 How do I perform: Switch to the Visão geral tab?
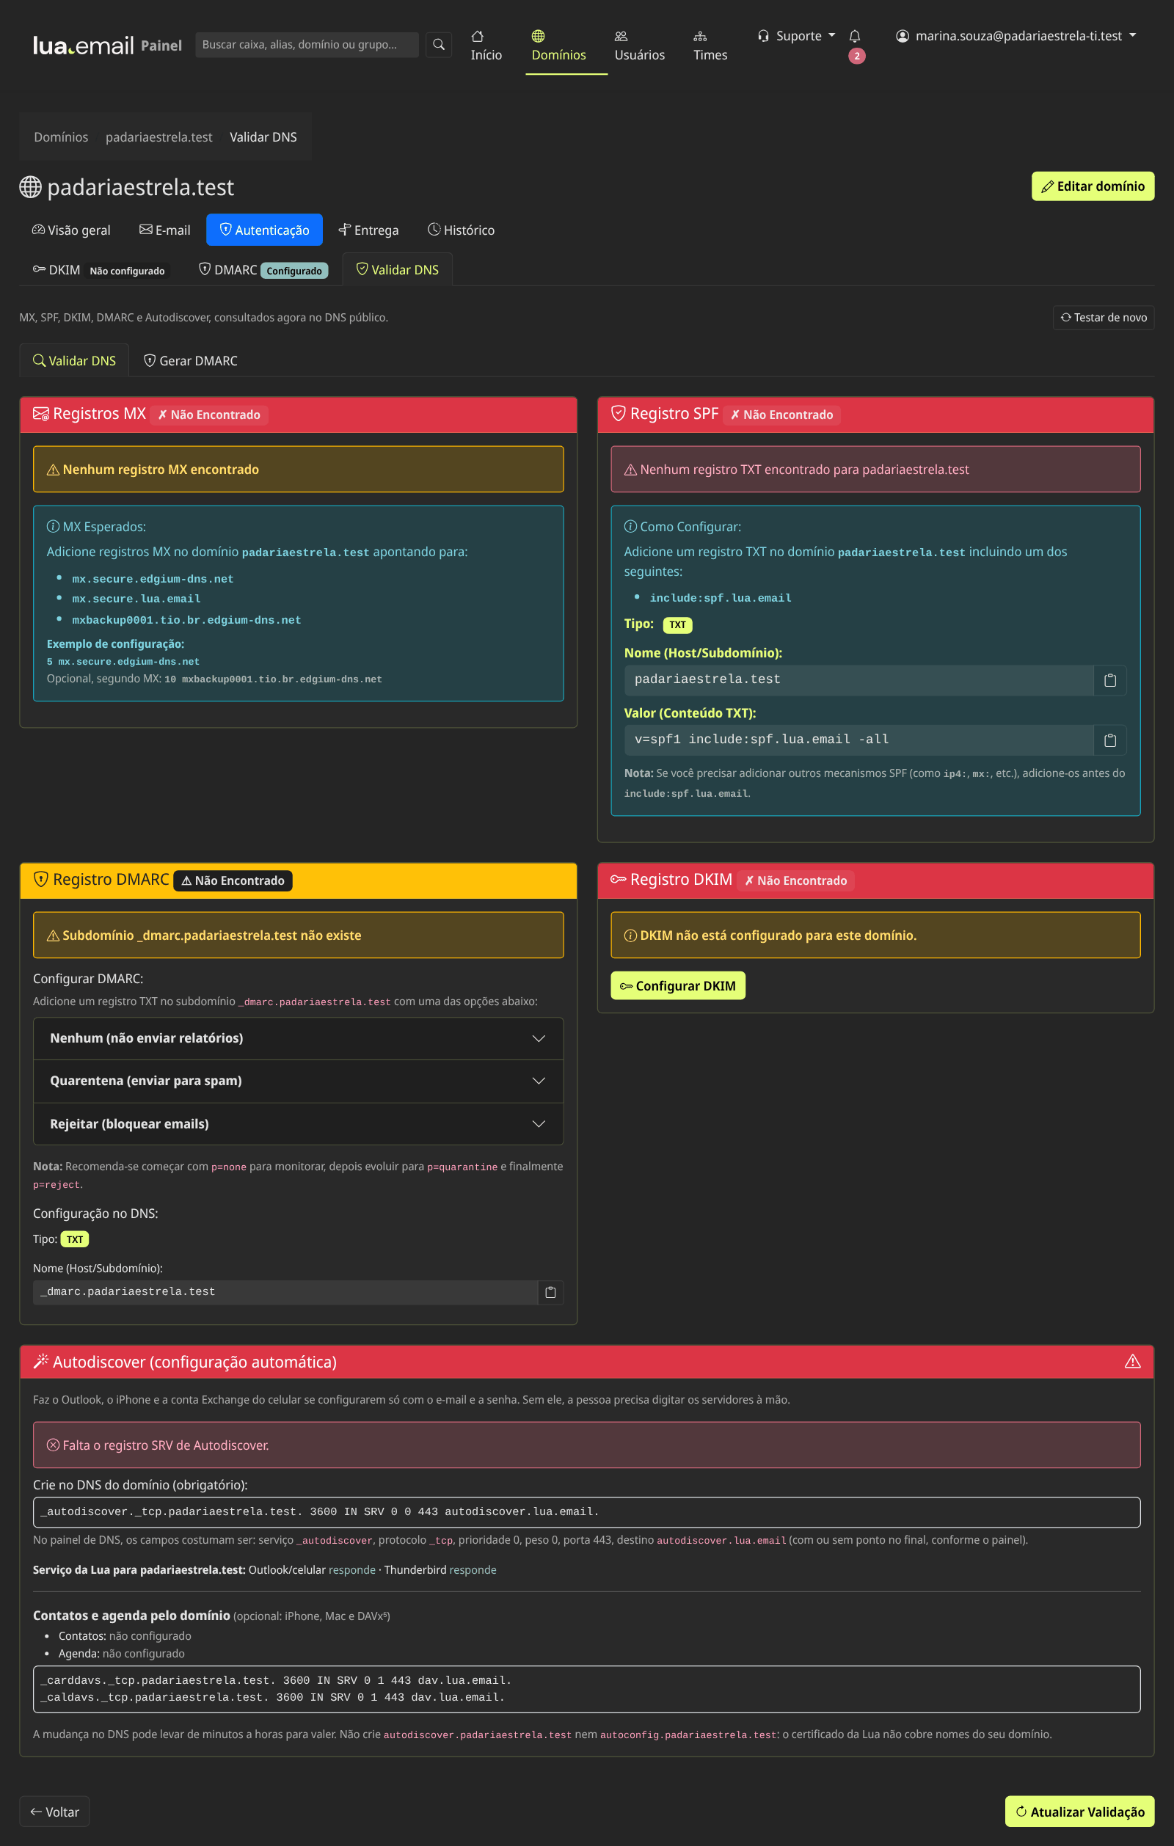pyautogui.click(x=71, y=230)
